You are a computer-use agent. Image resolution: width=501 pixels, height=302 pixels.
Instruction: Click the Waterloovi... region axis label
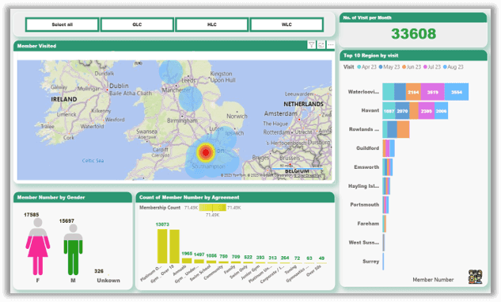click(x=363, y=92)
